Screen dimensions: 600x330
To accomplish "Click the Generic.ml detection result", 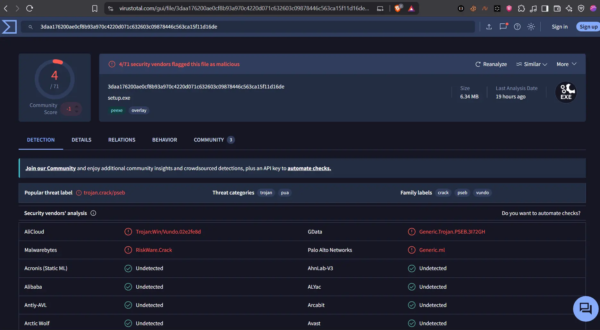I will tap(432, 250).
